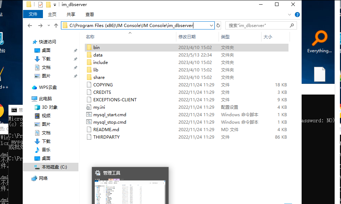Switch to the 主页 ribbon tab
341x204 pixels.
click(x=52, y=14)
